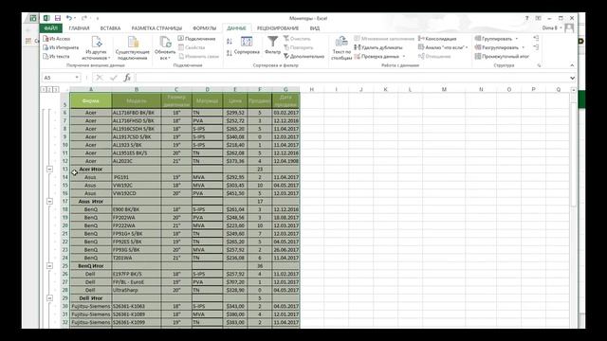
Task: Click the BenQ Итог cell
Action: (x=91, y=266)
